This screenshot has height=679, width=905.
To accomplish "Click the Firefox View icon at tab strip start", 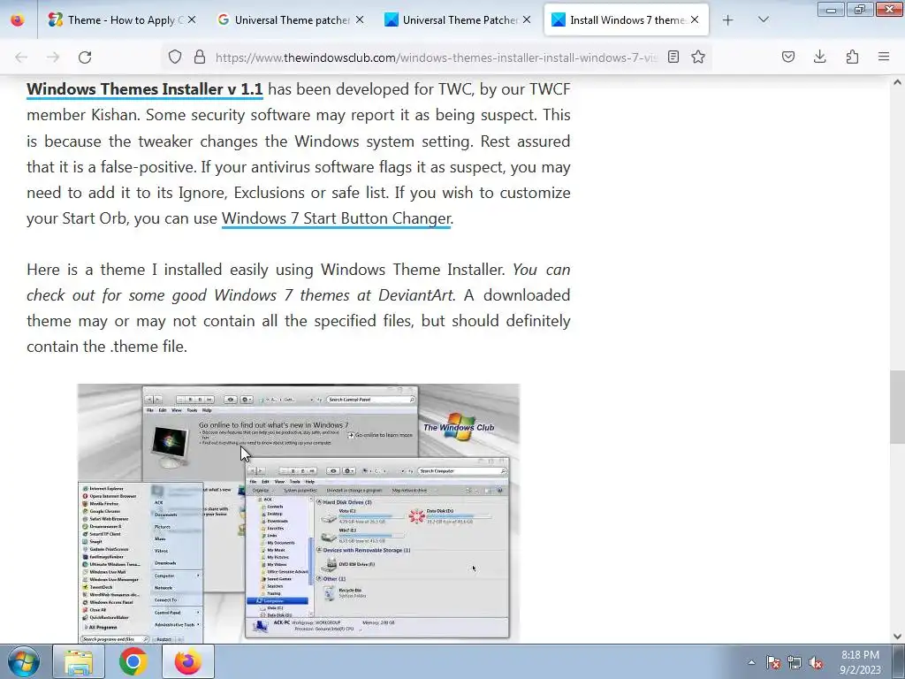I will pyautogui.click(x=18, y=20).
